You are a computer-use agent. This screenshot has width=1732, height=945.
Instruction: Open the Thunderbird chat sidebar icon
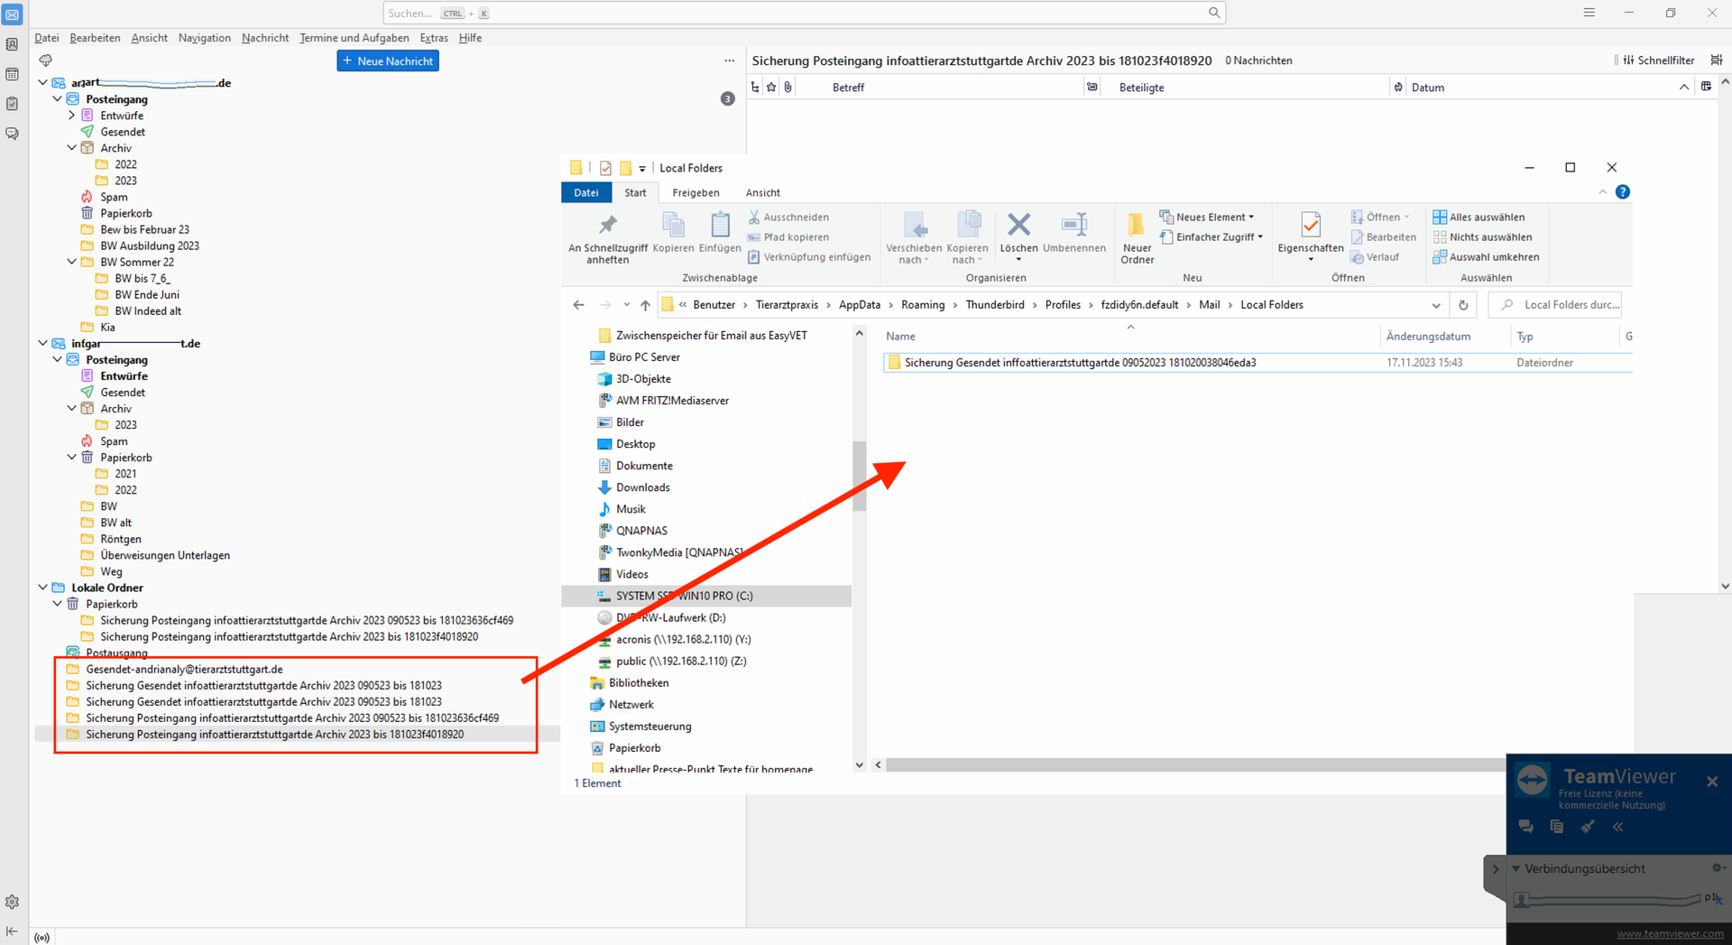(13, 134)
